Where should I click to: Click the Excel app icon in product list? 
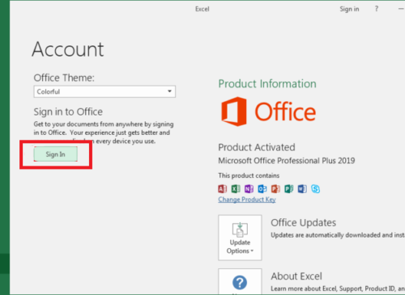[236, 189]
